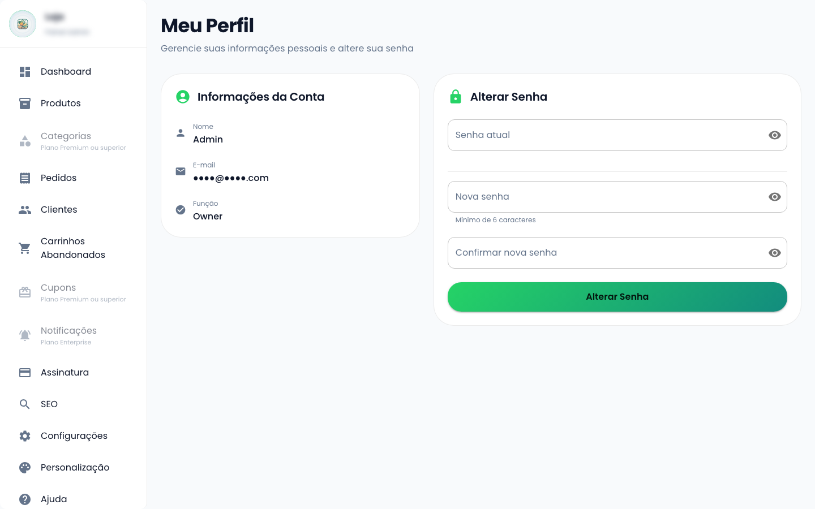Image resolution: width=815 pixels, height=509 pixels.
Task: Show the Senha atual password
Action: coord(774,135)
